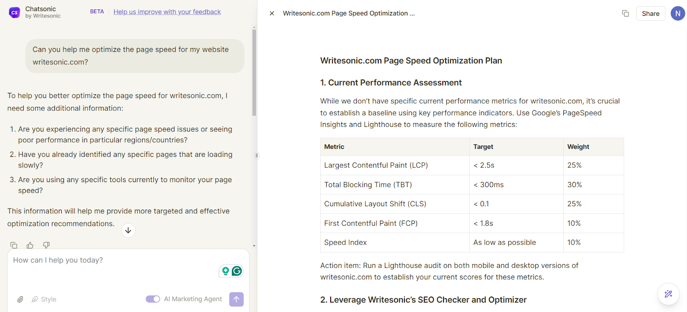Viewport: 687px width, 312px height.
Task: Click the 'How can I help you today?' input
Action: (112, 260)
